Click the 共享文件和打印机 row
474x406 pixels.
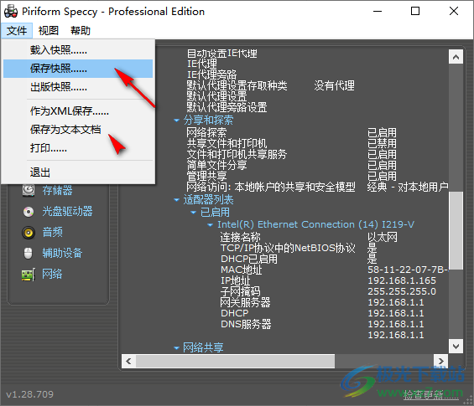click(x=227, y=144)
